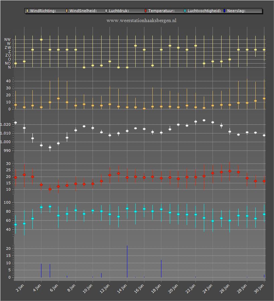This screenshot has height=301, width=274.
Task: Click the NW wind direction axis label
Action: click(x=8, y=39)
